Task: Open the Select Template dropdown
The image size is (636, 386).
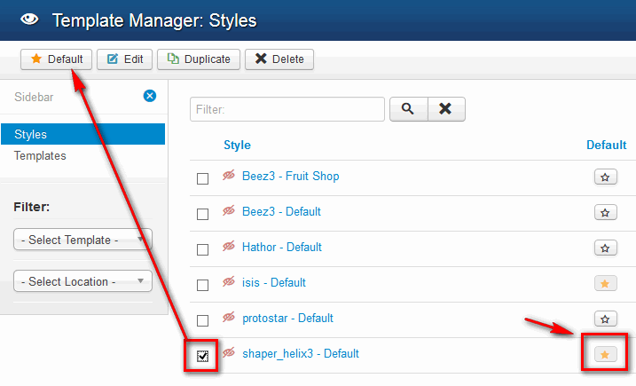Action: (82, 240)
